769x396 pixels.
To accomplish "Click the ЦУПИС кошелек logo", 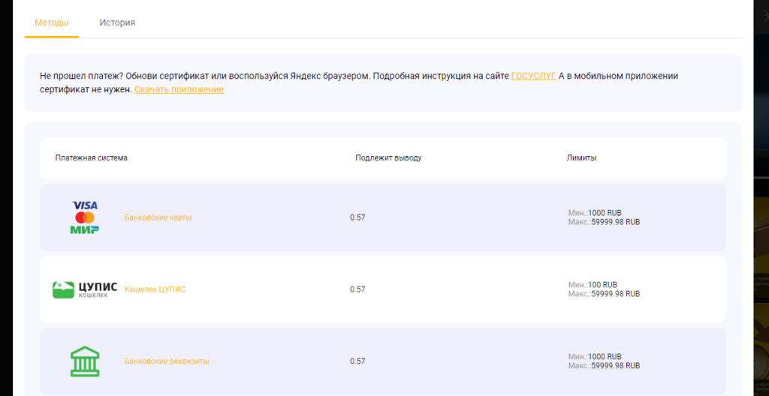I will click(85, 289).
